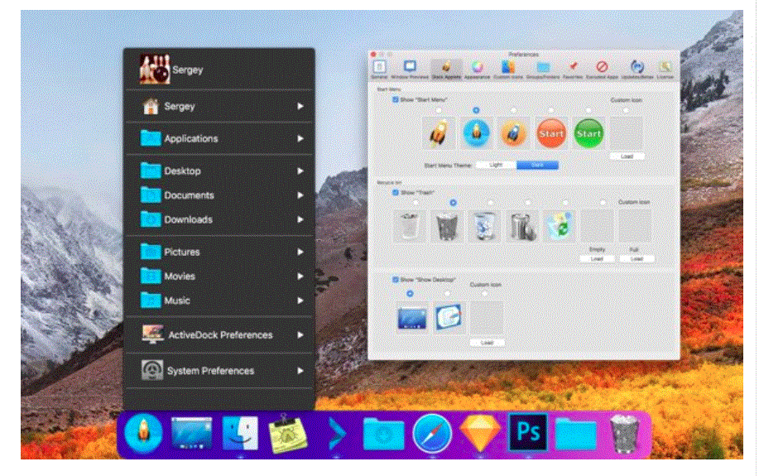Click Load under Full trash icon
Screen dimensions: 759x476
637,258
